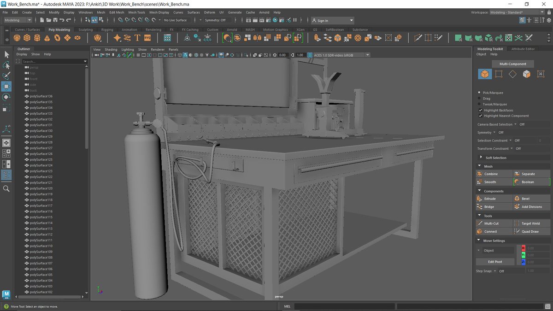The height and width of the screenshot is (311, 553).
Task: Open the New Scene icon in the status line
Action: 42,20
